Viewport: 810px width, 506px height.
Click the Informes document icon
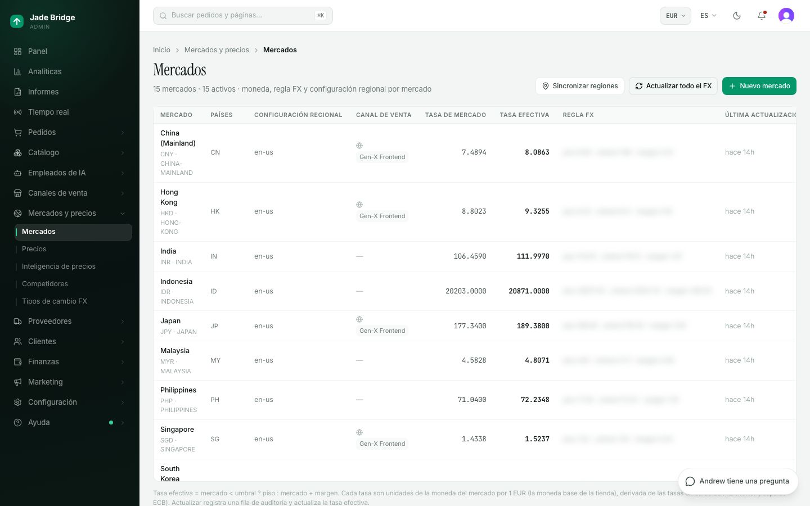tap(18, 92)
